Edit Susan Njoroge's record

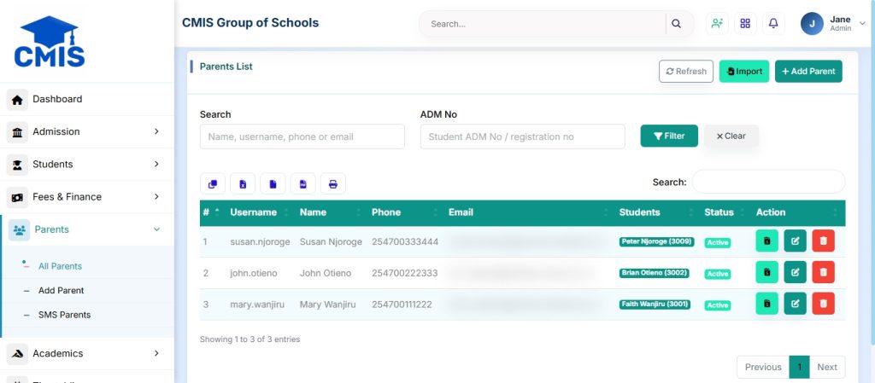pyautogui.click(x=796, y=241)
